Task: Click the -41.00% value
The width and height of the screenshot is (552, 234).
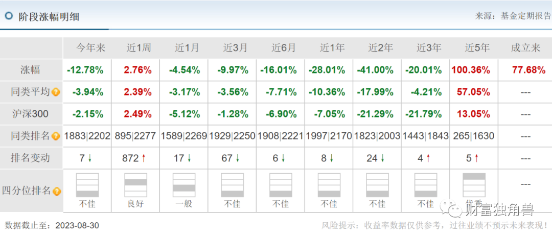Action: [x=375, y=70]
